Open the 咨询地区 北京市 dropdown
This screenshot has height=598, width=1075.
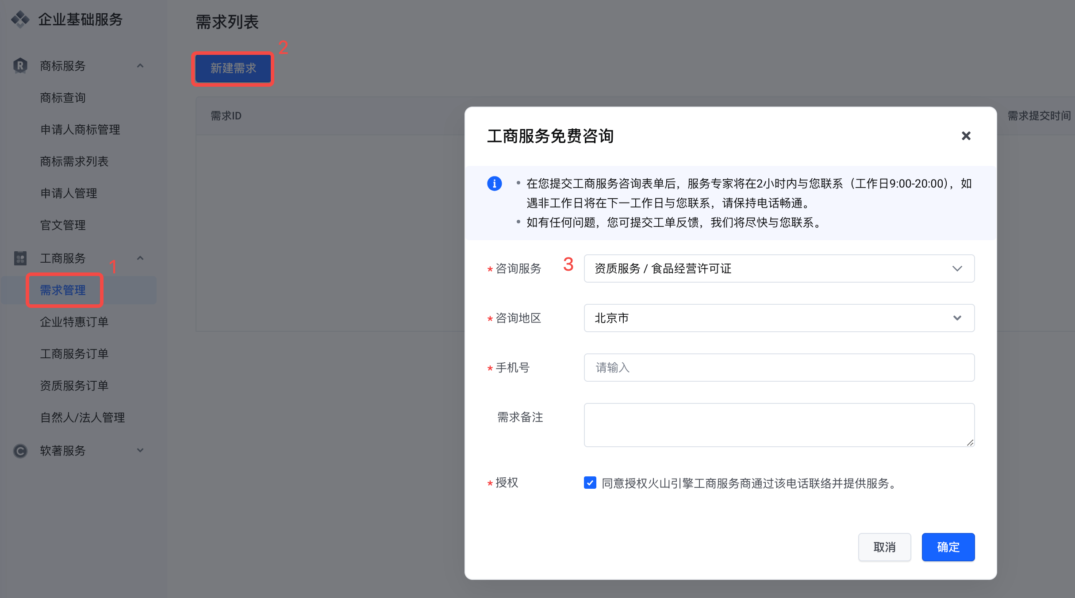(779, 318)
